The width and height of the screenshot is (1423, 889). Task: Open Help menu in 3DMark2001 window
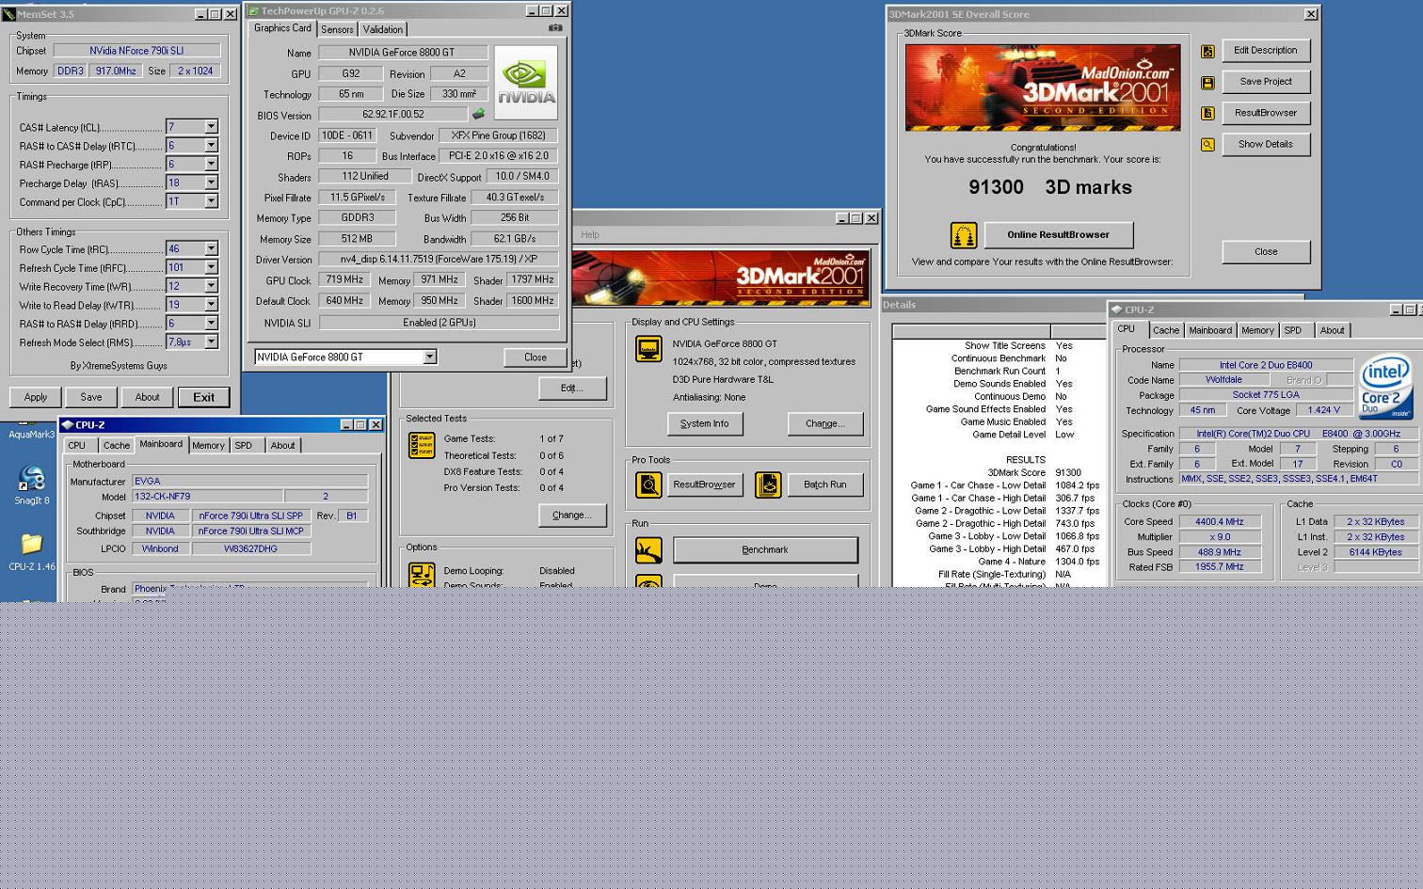[589, 235]
